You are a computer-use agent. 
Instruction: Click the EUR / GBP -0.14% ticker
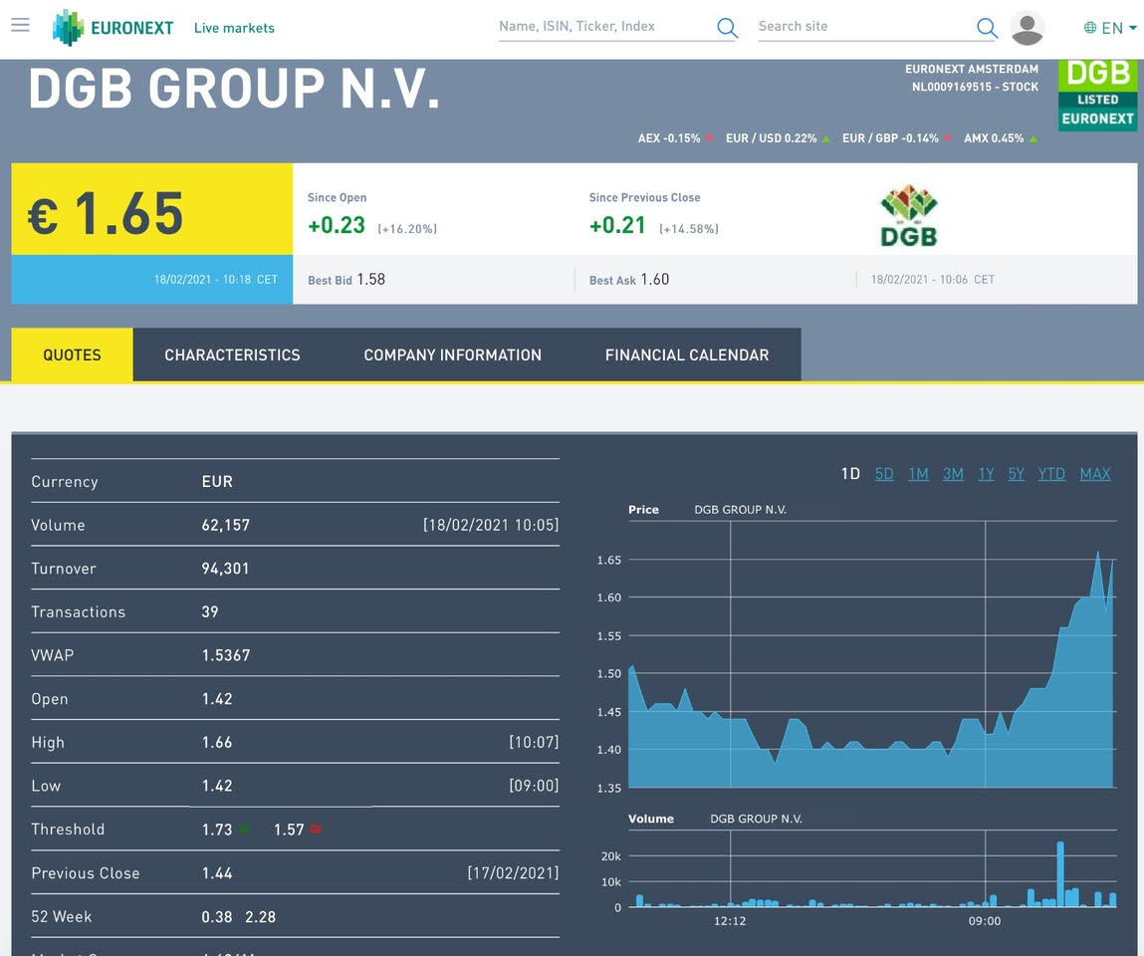tap(897, 138)
